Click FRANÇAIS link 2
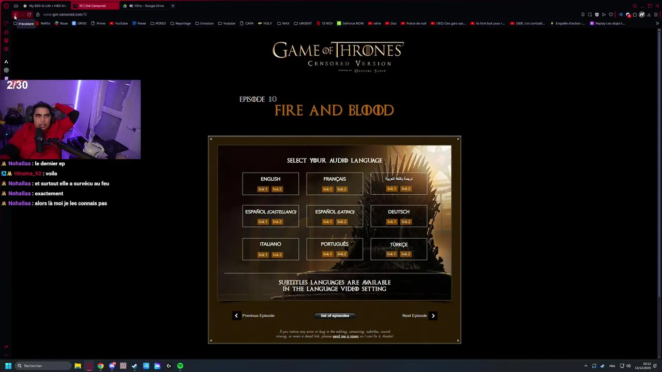 342,189
